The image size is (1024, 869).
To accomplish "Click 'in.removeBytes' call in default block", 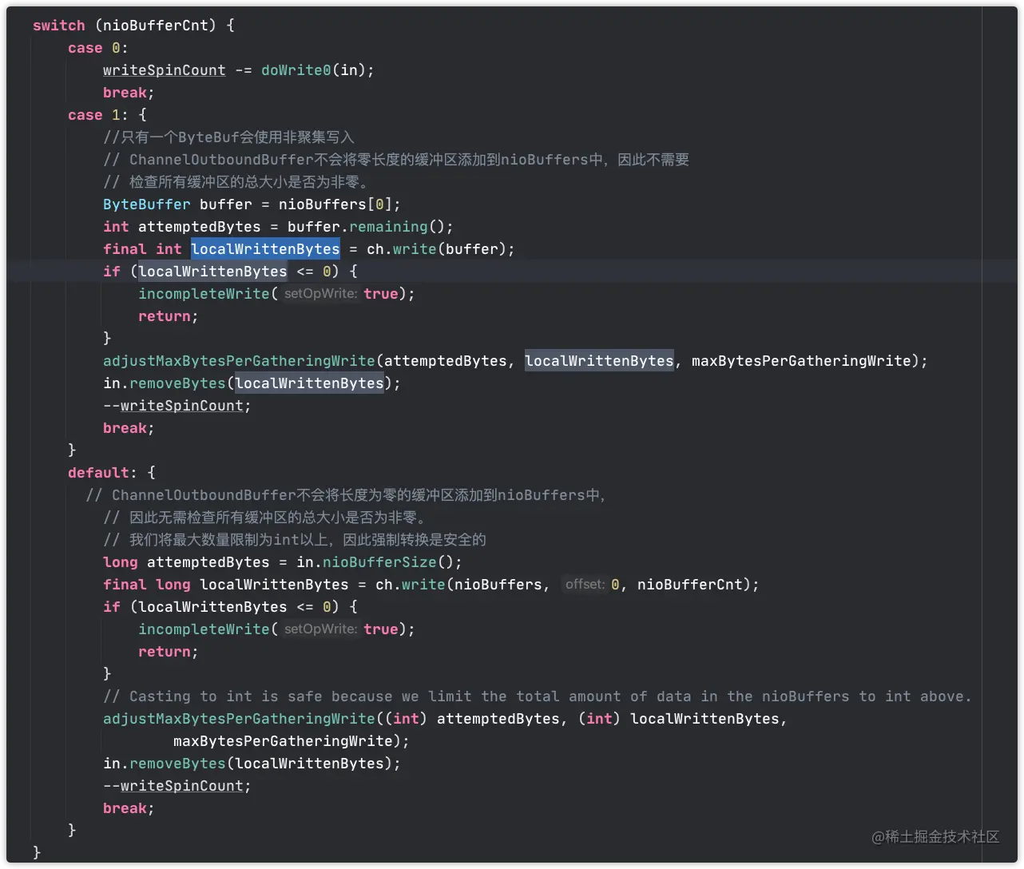I will coord(165,764).
